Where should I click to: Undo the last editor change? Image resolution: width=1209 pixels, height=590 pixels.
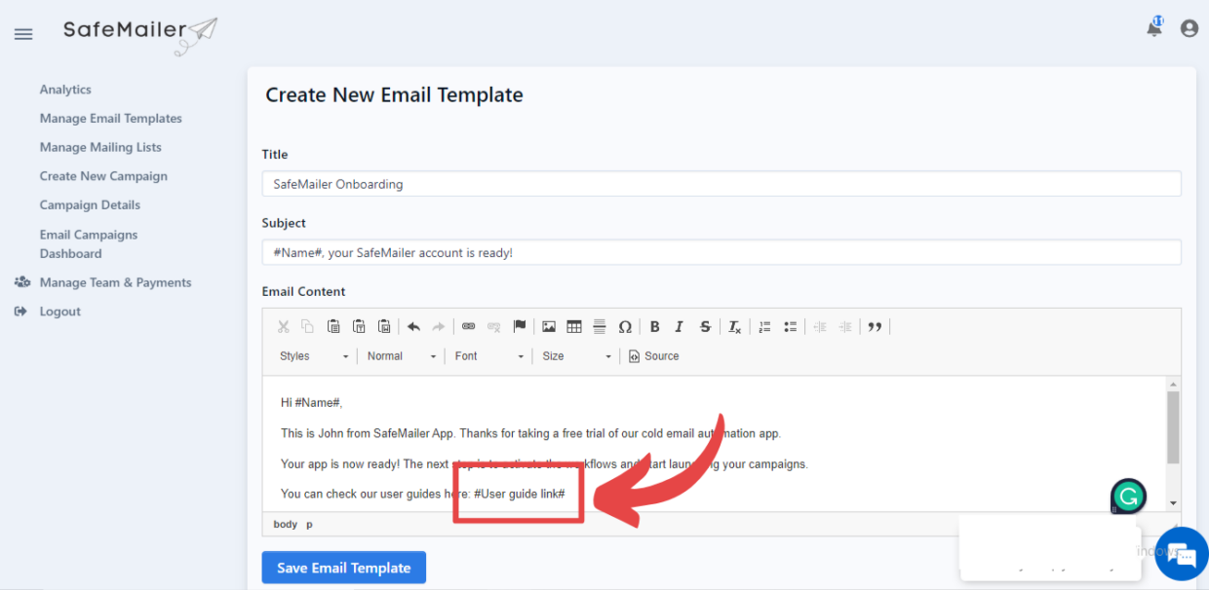pos(413,326)
